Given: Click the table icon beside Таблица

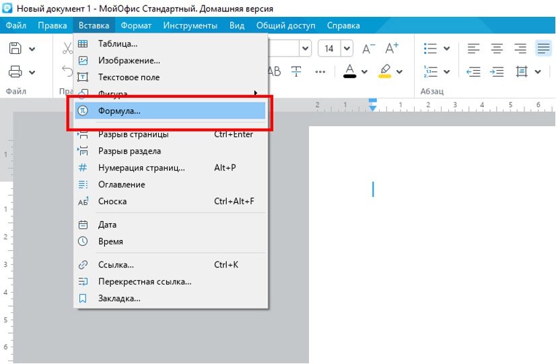Looking at the screenshot, I should [x=83, y=44].
